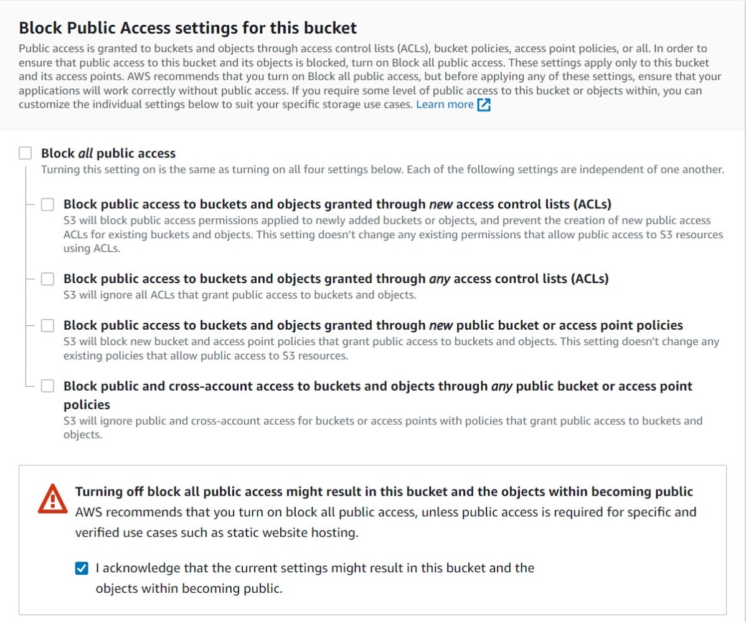Enable Block all public access

coord(24,152)
